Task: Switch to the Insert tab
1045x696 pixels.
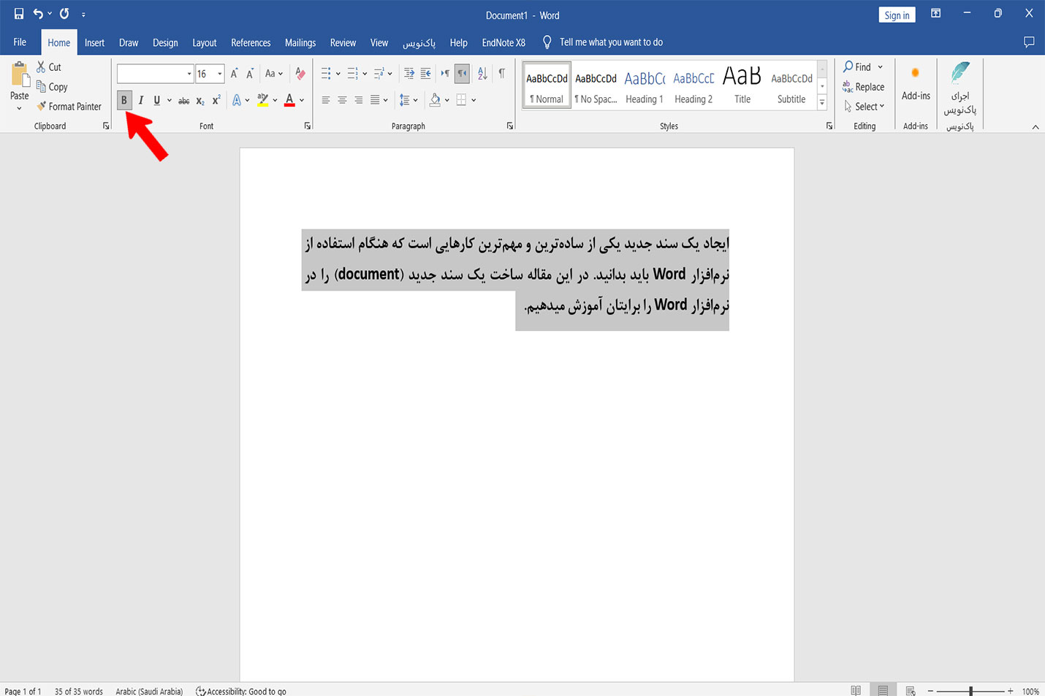Action: (x=94, y=42)
